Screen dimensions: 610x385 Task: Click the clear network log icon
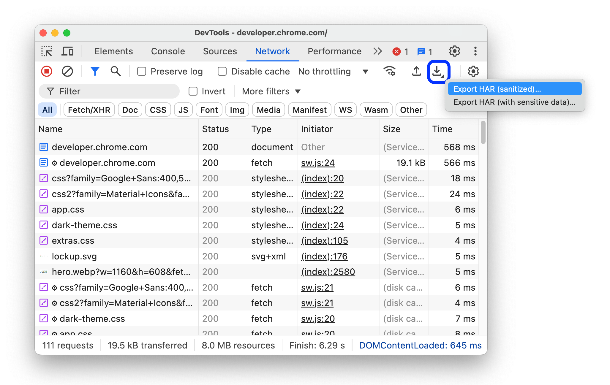click(67, 71)
